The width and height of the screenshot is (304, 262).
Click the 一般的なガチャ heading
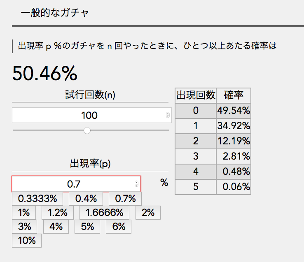tap(54, 13)
